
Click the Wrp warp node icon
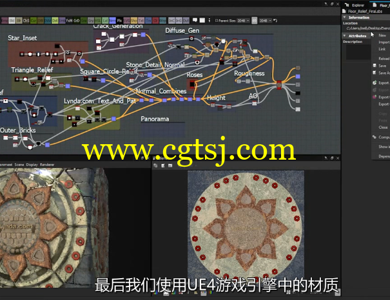tap(162, 21)
